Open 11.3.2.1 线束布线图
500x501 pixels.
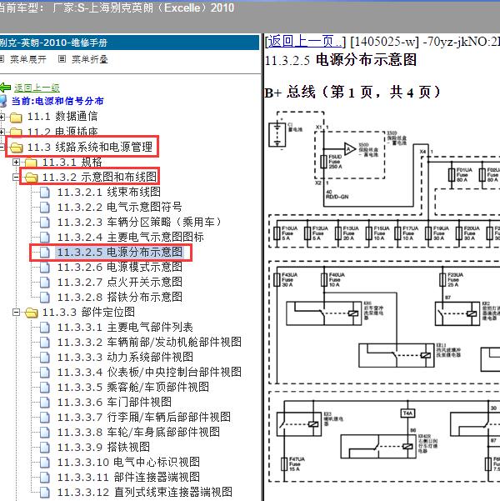click(109, 192)
